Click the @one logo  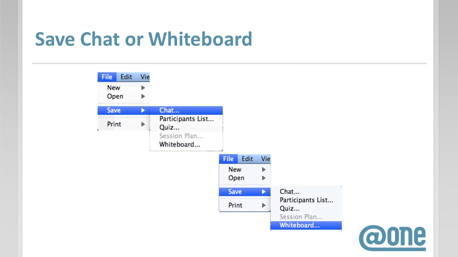[x=392, y=238]
